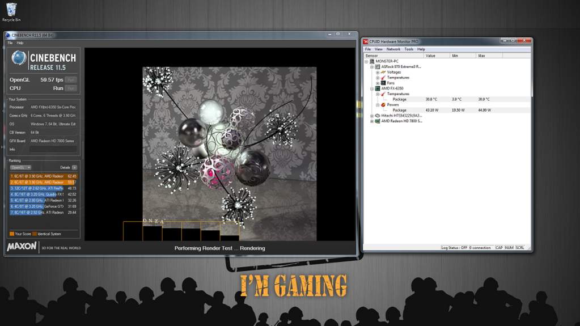Screen dimensions: 580x326
Task: Collapse the ASRock 970 Extreme3 node
Action: (372, 67)
